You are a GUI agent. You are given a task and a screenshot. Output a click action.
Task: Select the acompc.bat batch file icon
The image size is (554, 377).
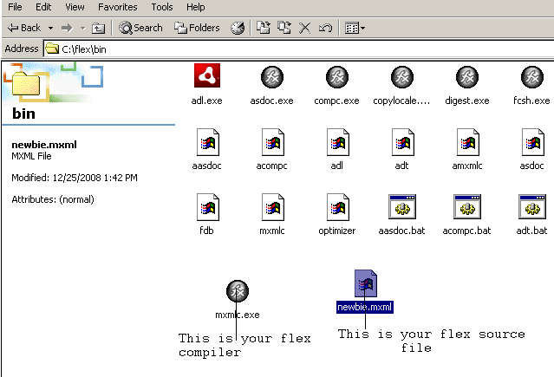pyautogui.click(x=467, y=206)
